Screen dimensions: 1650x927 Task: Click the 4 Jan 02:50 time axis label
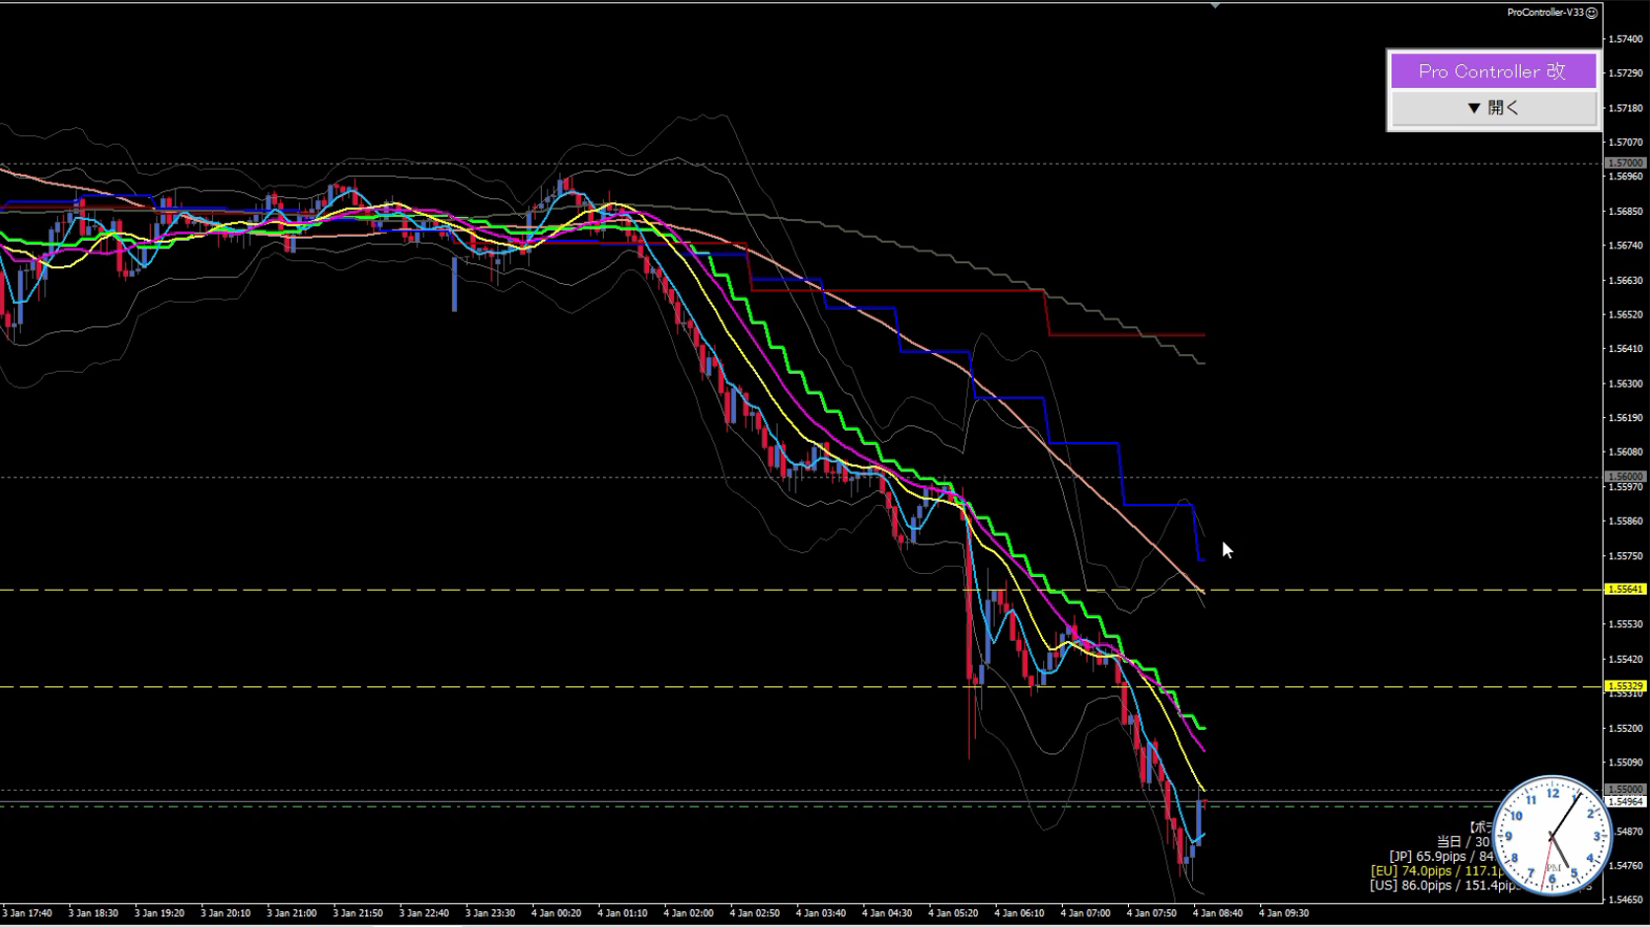[x=754, y=913]
